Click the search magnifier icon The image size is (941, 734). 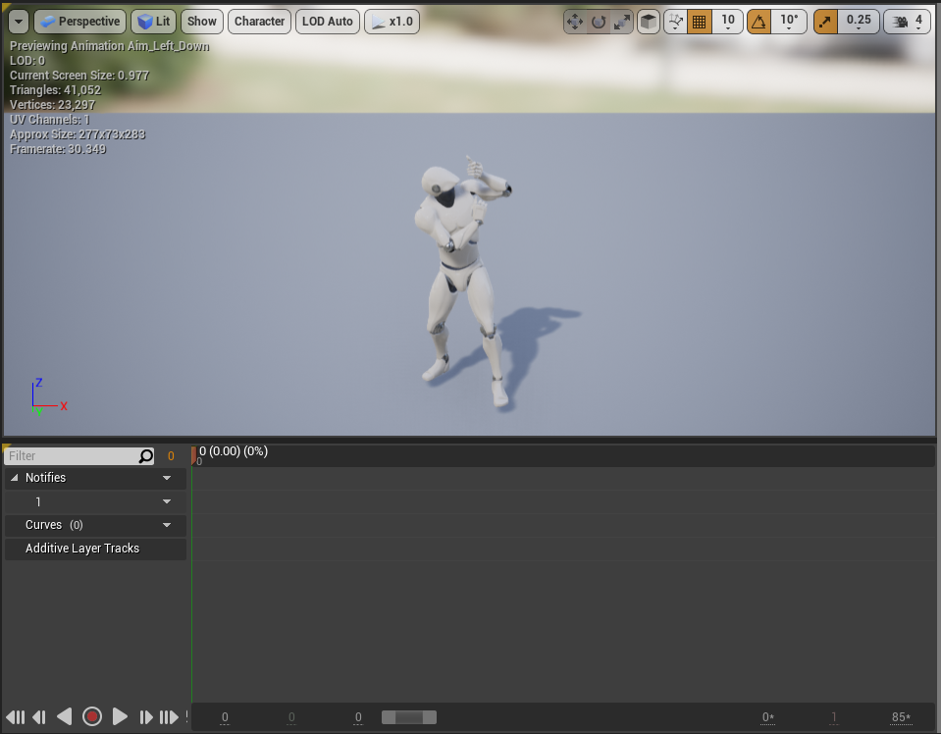coord(146,456)
